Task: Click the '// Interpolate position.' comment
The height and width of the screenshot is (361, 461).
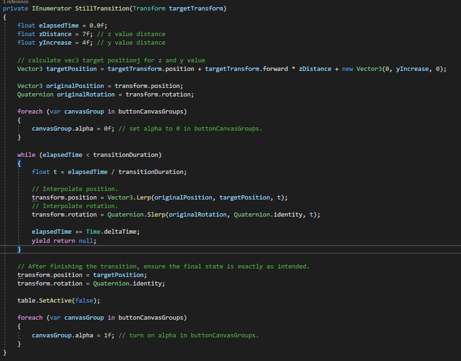Action: [75, 189]
